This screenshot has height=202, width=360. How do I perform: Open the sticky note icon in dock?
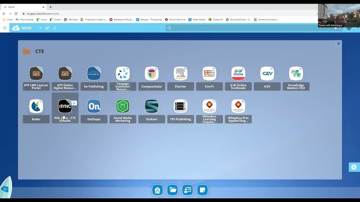pyautogui.click(x=203, y=190)
